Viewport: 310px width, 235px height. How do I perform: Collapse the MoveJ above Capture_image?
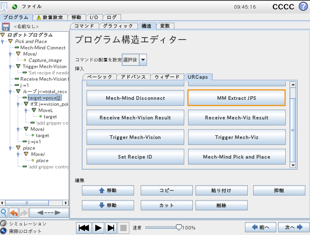tap(18, 54)
